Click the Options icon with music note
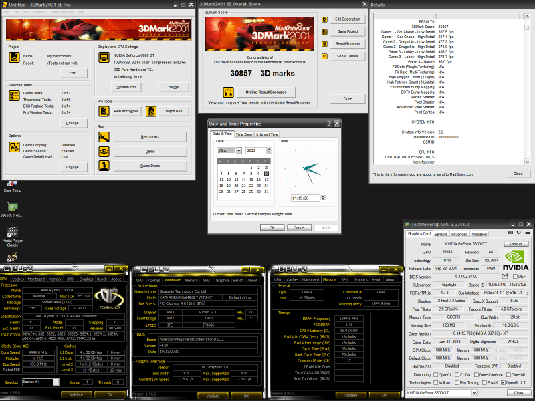This screenshot has height=401, width=535. pyautogui.click(x=14, y=147)
